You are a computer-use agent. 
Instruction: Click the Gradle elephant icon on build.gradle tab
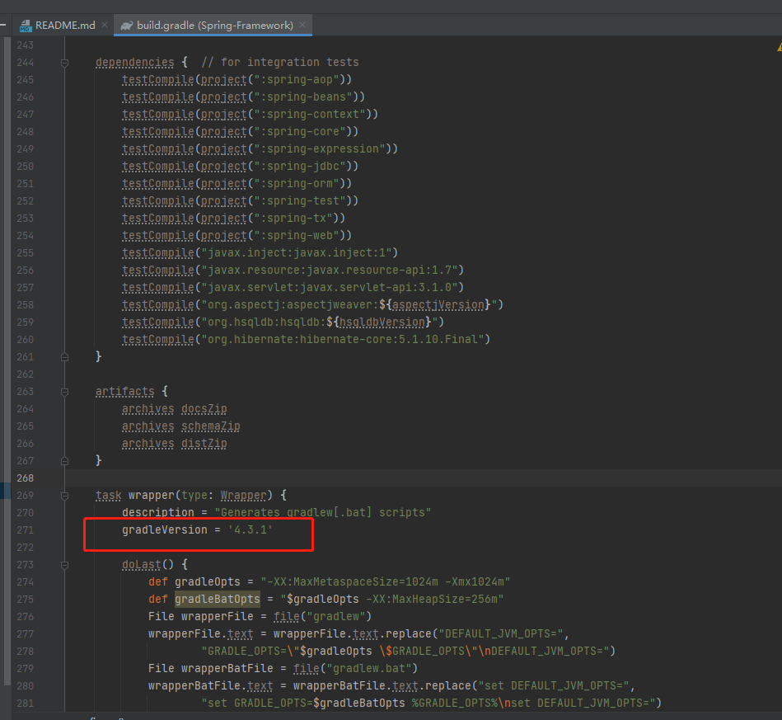[125, 26]
